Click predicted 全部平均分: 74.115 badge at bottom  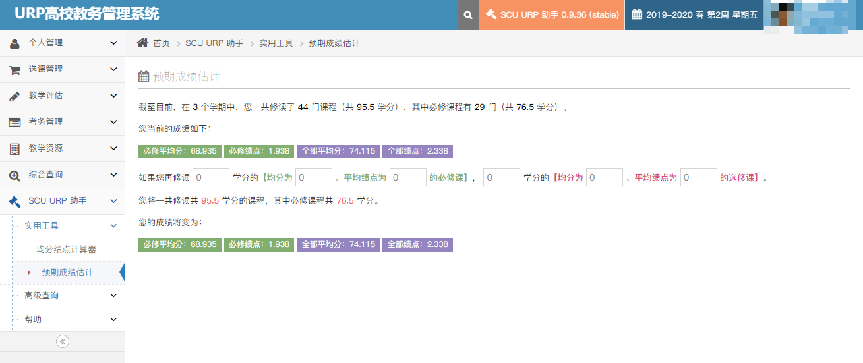click(338, 244)
